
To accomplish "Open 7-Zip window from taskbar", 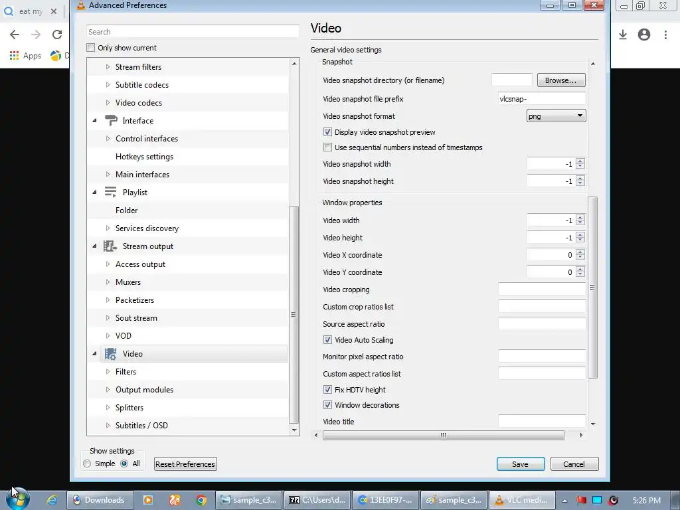I will pyautogui.click(x=317, y=500).
